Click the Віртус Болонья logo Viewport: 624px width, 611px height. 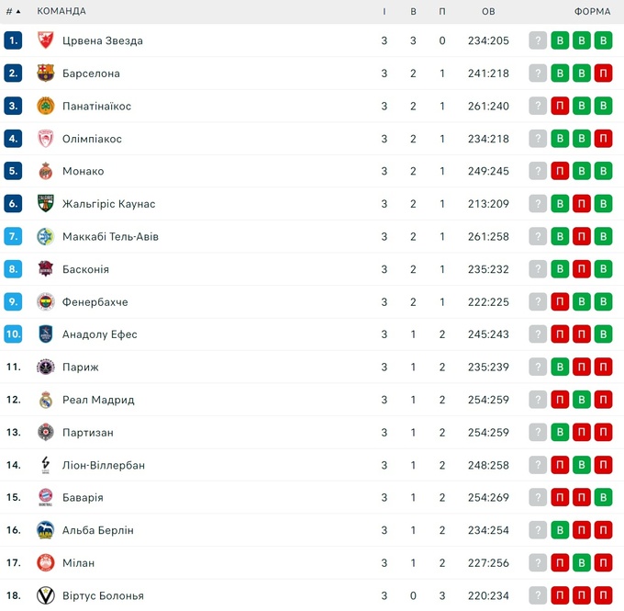coord(46,595)
